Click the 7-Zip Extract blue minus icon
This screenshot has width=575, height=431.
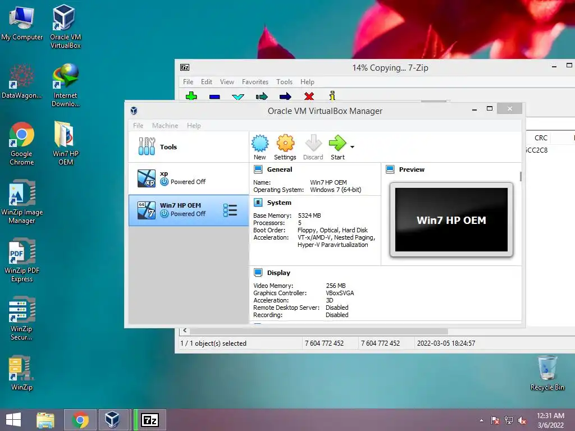[215, 97]
